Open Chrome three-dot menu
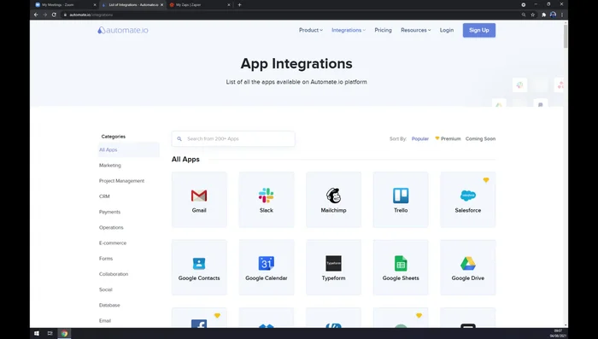Viewport: 598px width, 339px height. pos(562,15)
